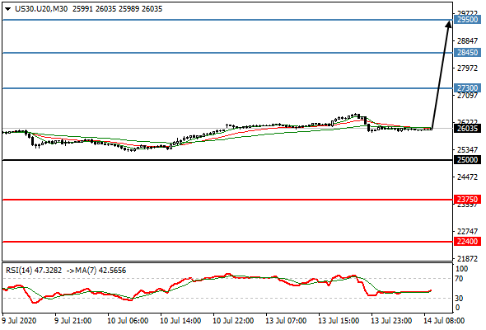Click the 26035 current price label
Screen dimensions: 486x330
(467, 128)
